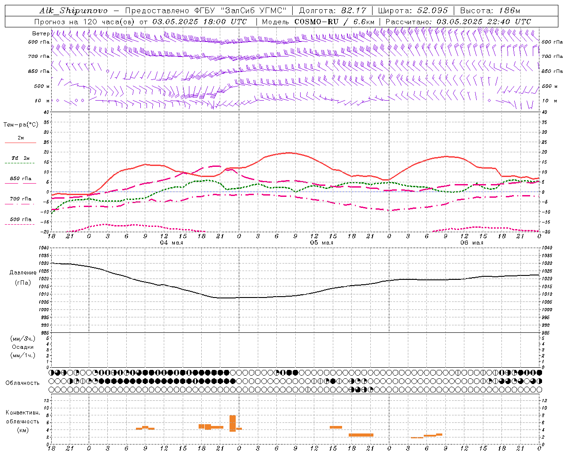The width and height of the screenshot is (565, 452).
Task: Click the '(мм/3ч.)' precipitation unit label
Action: pyautogui.click(x=23, y=339)
